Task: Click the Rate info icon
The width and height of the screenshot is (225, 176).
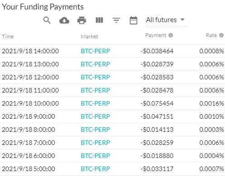Action: coord(221,35)
